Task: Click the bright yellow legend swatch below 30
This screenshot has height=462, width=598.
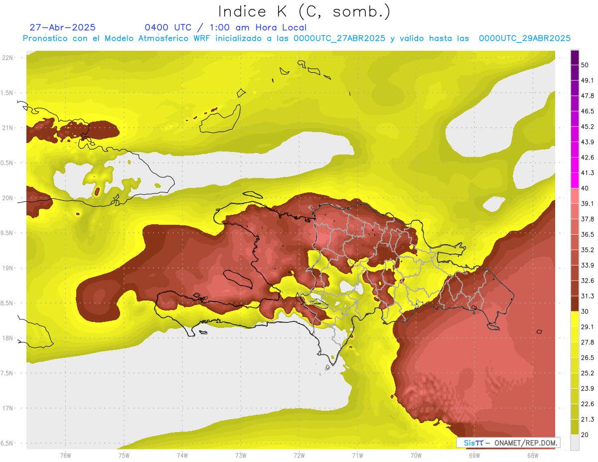Action: [x=575, y=319]
